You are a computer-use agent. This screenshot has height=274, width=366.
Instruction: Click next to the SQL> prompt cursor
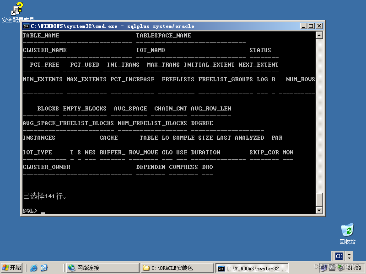pos(43,212)
